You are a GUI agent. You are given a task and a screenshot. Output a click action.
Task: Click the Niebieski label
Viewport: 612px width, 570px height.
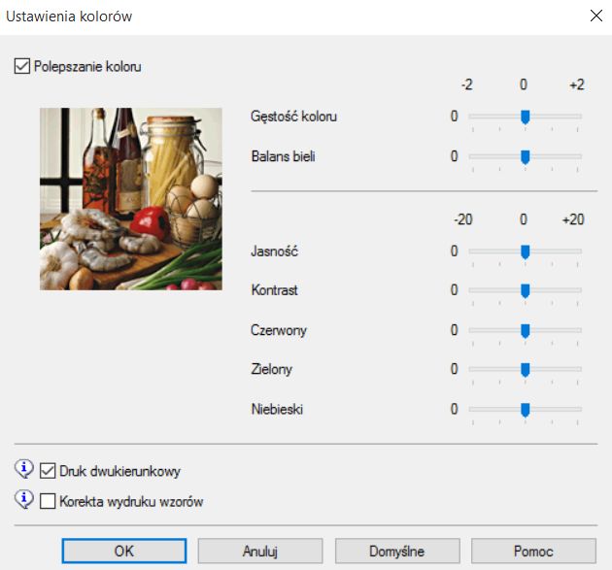[x=277, y=409]
